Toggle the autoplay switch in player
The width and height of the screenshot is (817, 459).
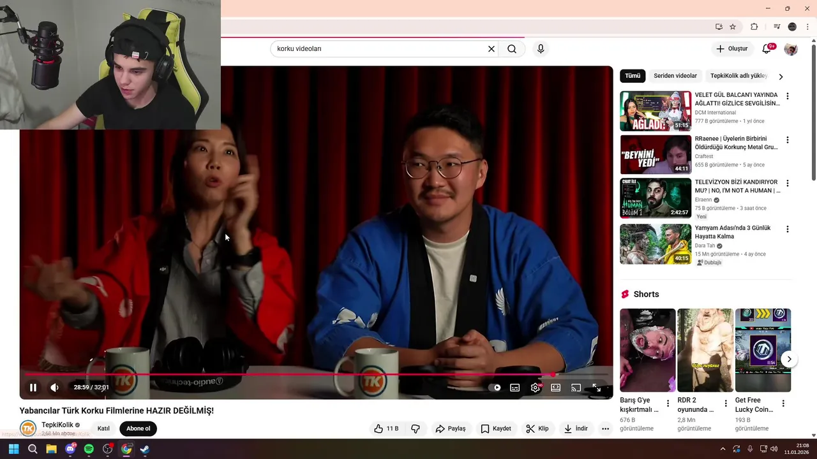point(495,388)
